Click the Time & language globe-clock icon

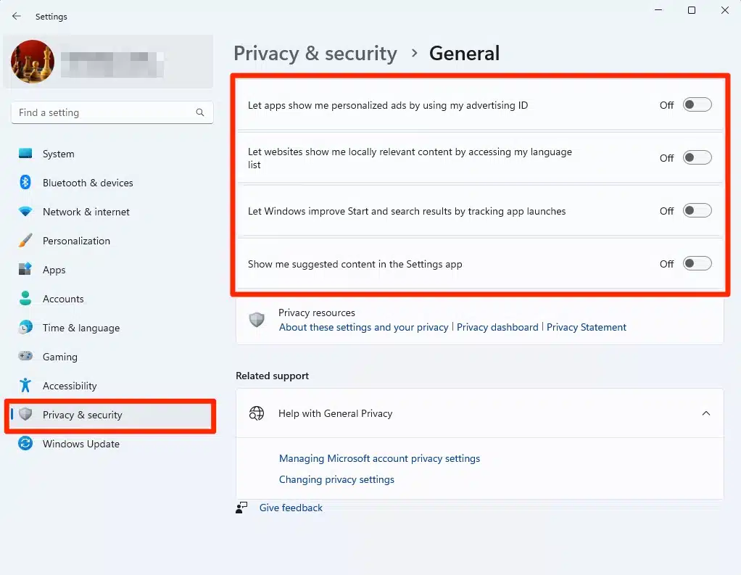coord(25,328)
